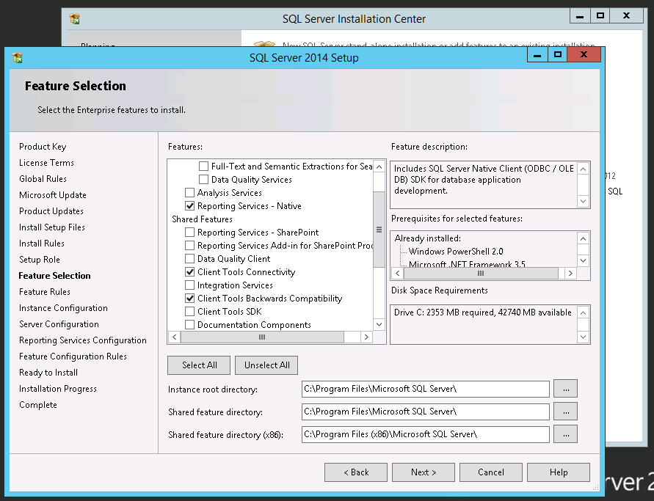Tick Reporting Services - SharePoint checkbox
Screen dimensions: 654x501
[x=189, y=232]
